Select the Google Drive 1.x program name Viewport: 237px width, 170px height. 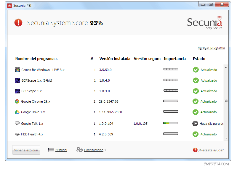coord(33,112)
